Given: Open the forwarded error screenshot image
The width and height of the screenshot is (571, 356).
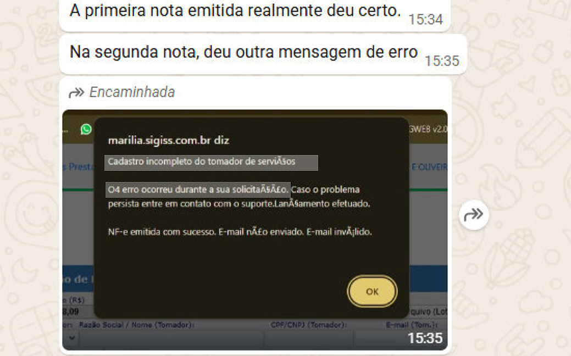Looking at the screenshot, I should point(255,230).
